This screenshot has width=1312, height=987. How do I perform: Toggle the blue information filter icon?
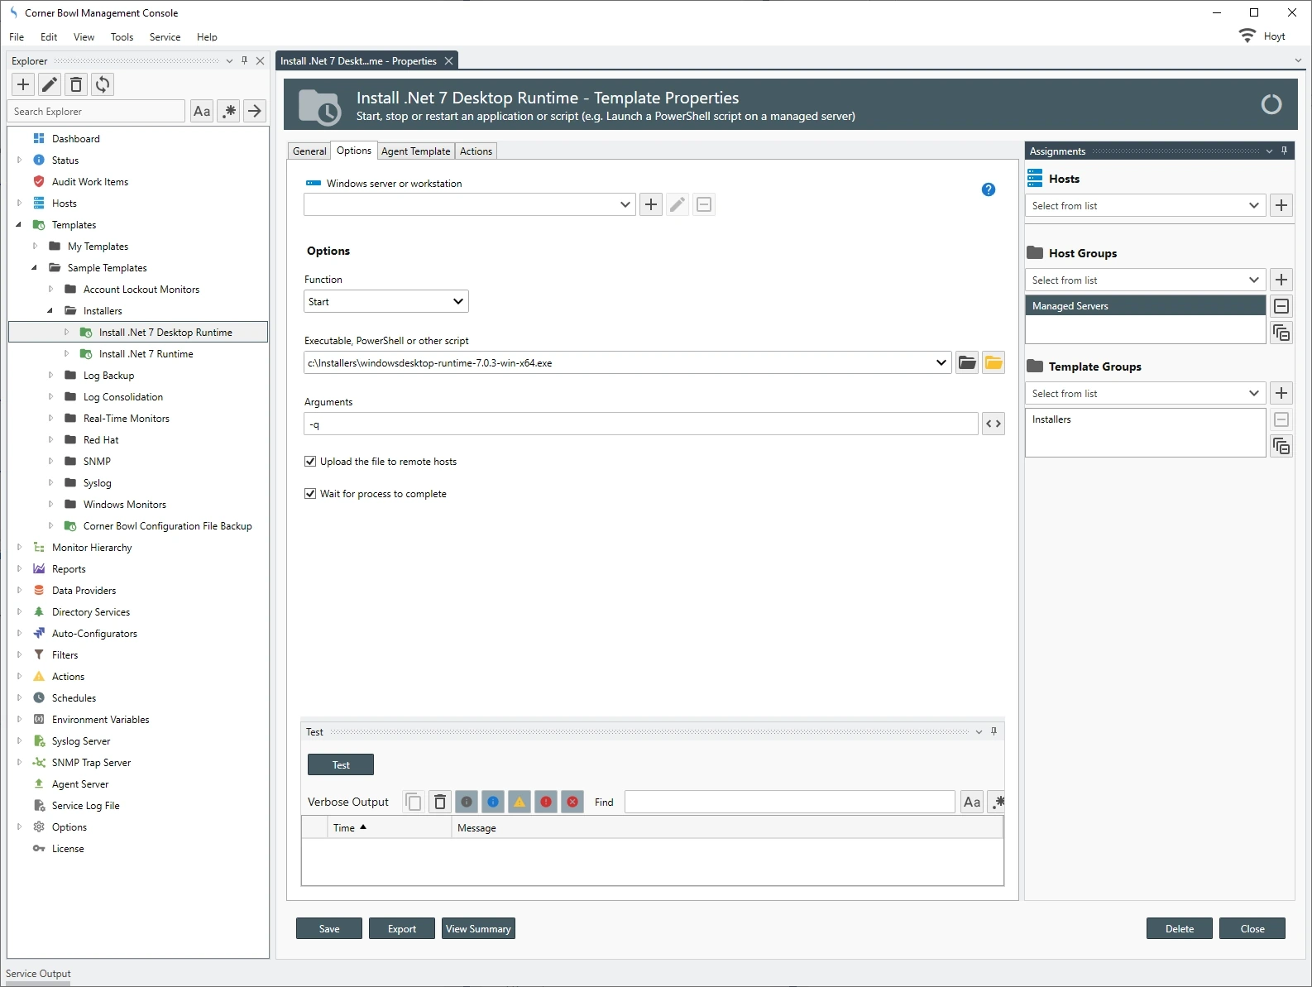[493, 802]
